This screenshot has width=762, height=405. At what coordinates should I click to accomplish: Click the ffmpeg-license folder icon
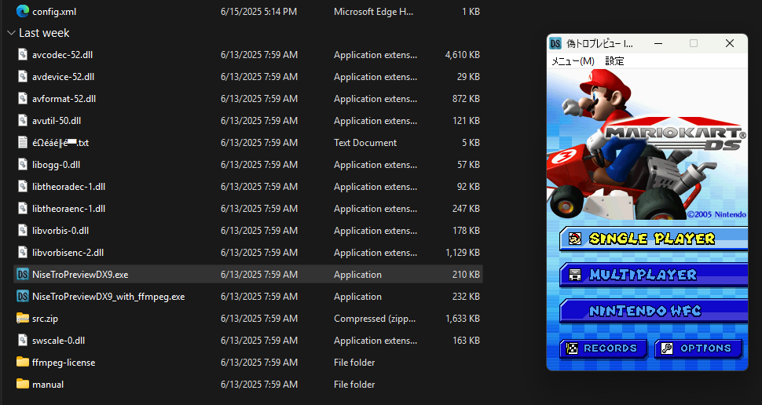(22, 362)
